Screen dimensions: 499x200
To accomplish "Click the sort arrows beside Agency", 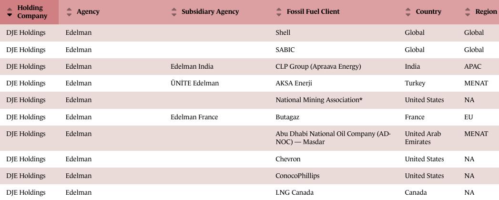I will click(x=69, y=12).
